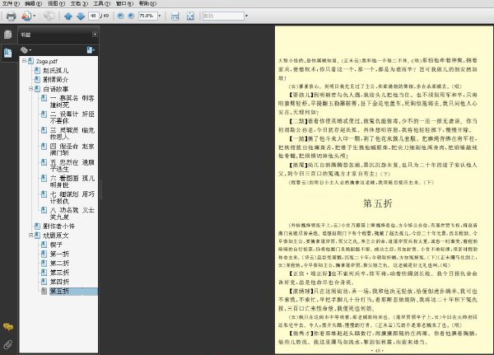Viewport: 494px width, 355px height.
Task: Collapse the 戏剧原文 bookmark tree node
Action: coord(31,236)
